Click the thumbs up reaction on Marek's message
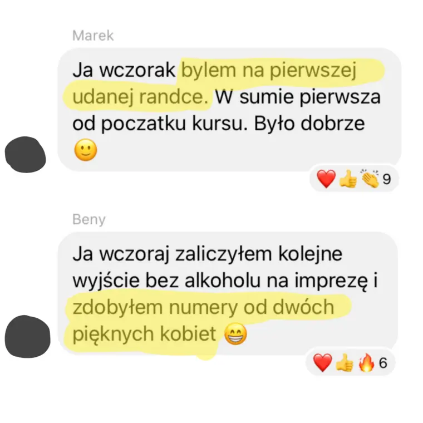Screen dimensions: 423x423 (x=348, y=179)
